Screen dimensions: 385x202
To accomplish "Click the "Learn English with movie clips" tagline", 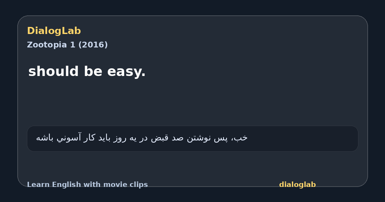I will pos(87,185).
